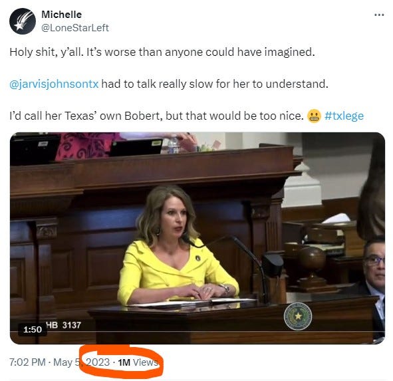Play the embedded video of woman in yellow

(x=197, y=238)
